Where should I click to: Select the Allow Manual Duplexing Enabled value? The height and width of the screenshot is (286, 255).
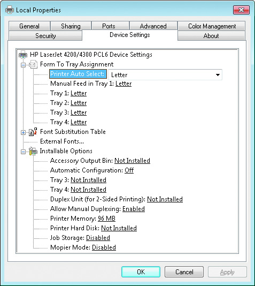pos(134,209)
